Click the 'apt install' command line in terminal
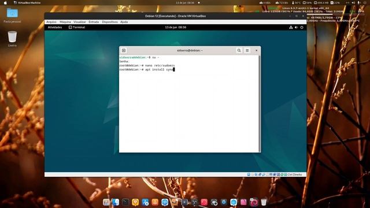370x208 pixels. (x=147, y=69)
